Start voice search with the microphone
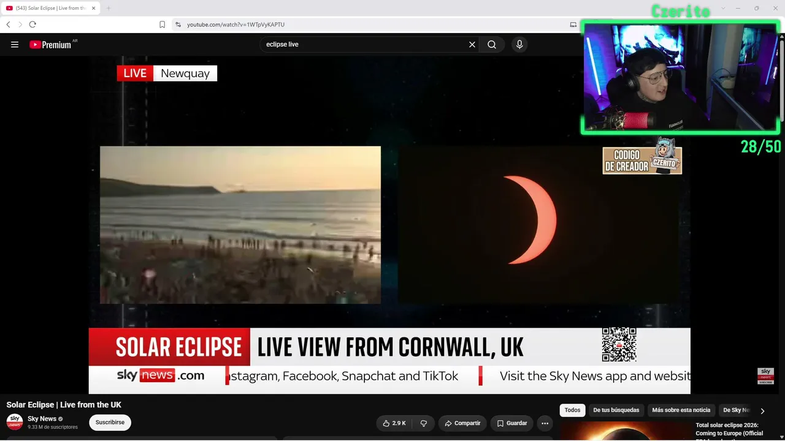 [519, 45]
